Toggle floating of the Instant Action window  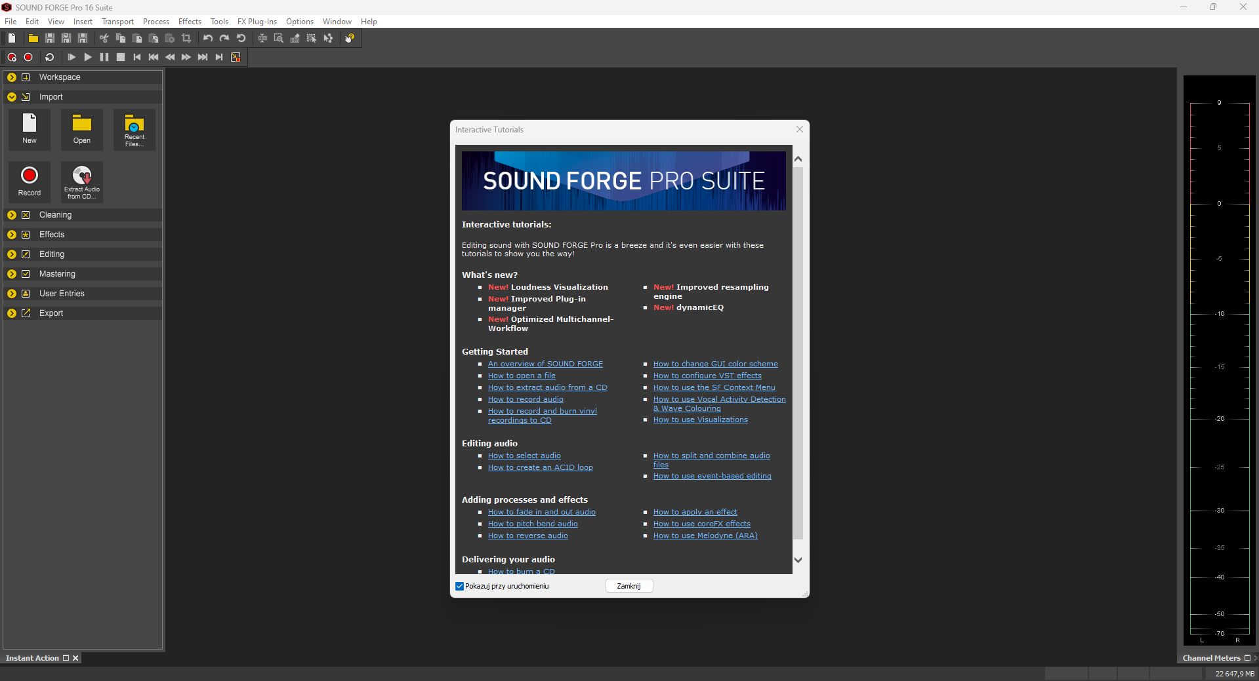[66, 658]
